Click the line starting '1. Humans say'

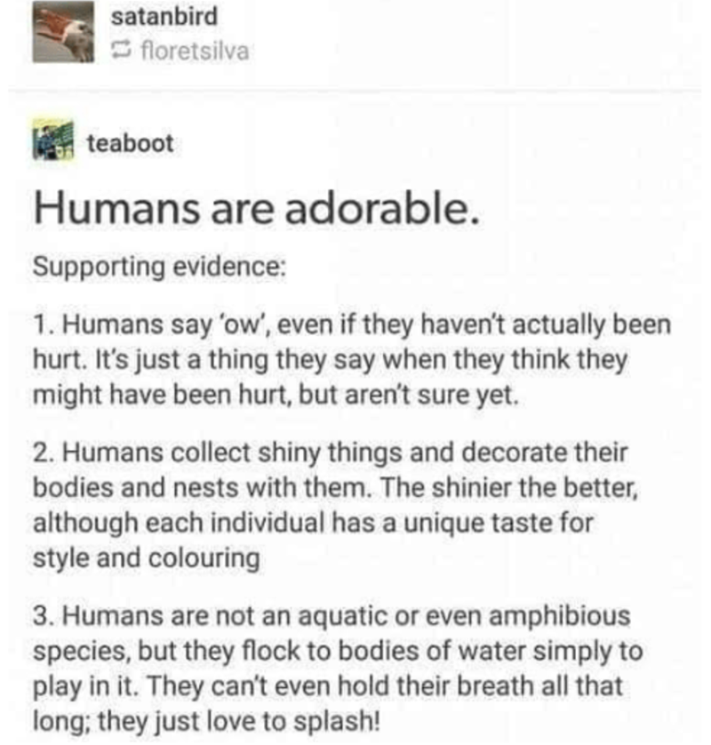tap(352, 324)
